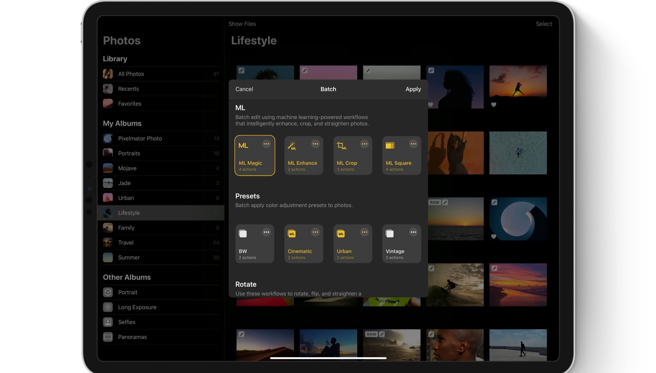
Task: Open options for Cinematic preset
Action: pos(315,232)
